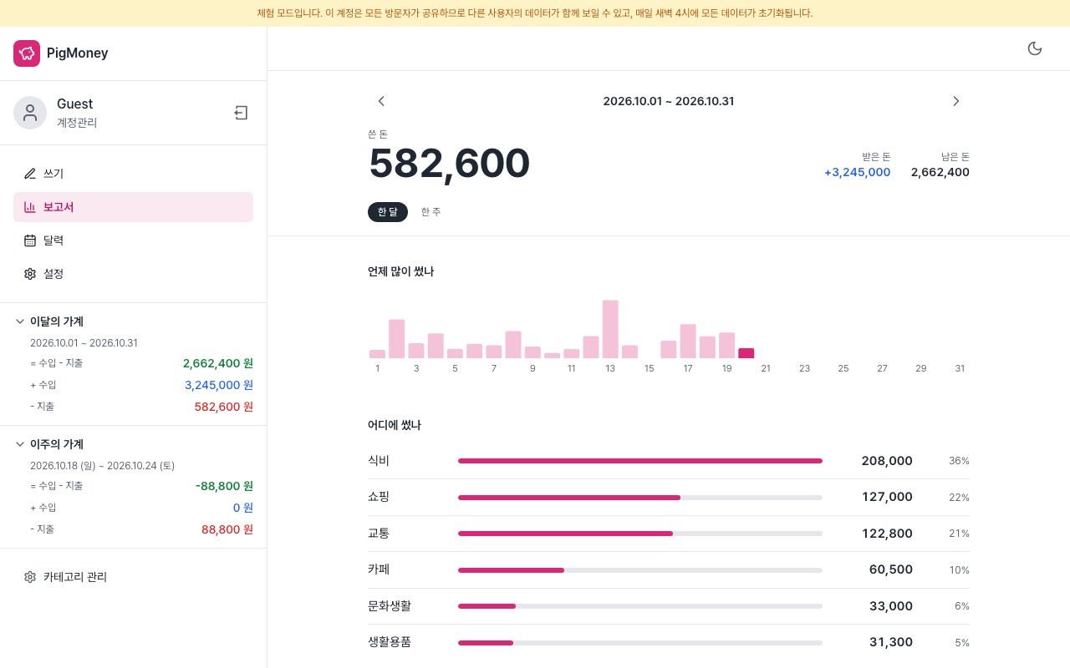Screen dimensions: 1070x668
Task: Click the 카페 category name
Action: click(379, 569)
